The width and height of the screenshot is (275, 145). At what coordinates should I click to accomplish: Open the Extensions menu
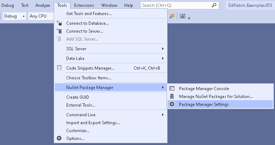(x=84, y=5)
